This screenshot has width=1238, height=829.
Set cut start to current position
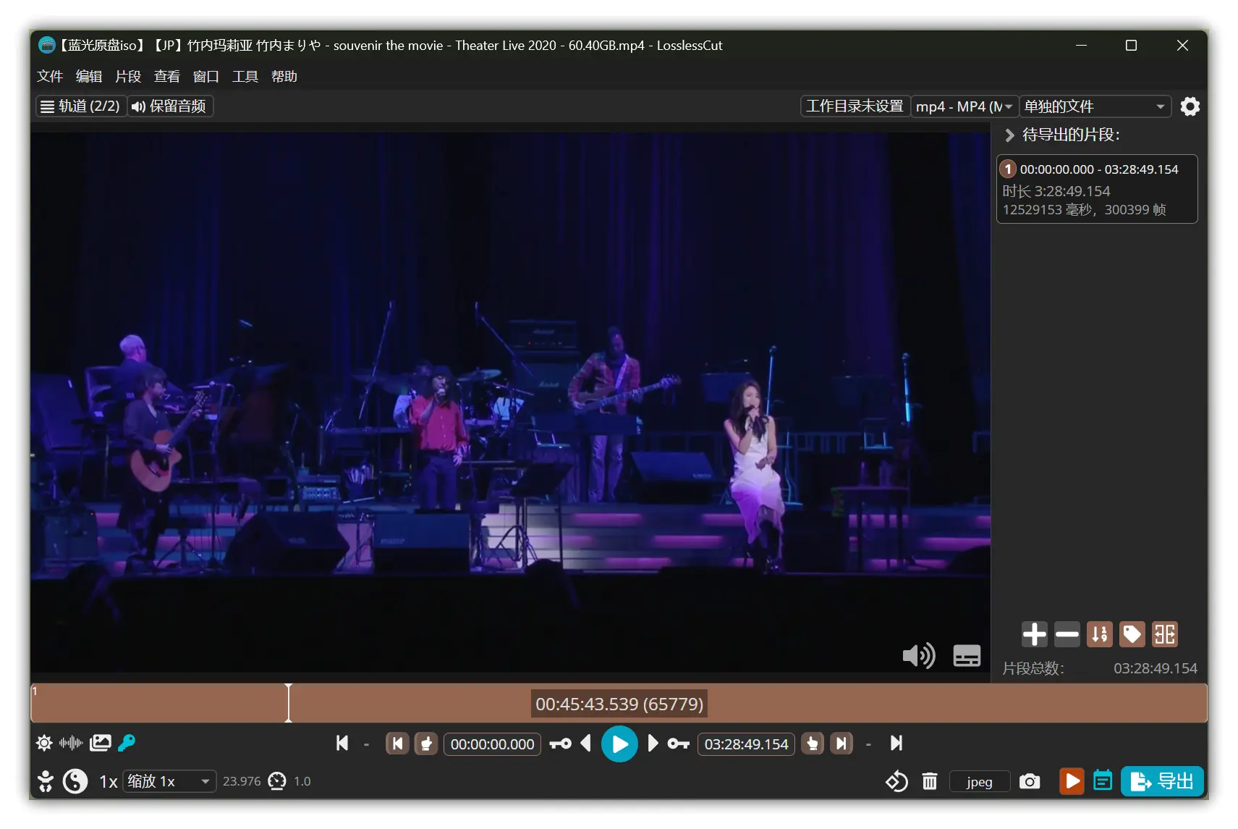pyautogui.click(x=426, y=744)
